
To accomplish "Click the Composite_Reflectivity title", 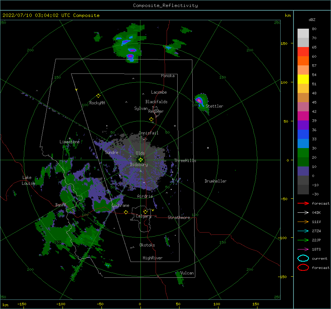I will tap(165, 6).
